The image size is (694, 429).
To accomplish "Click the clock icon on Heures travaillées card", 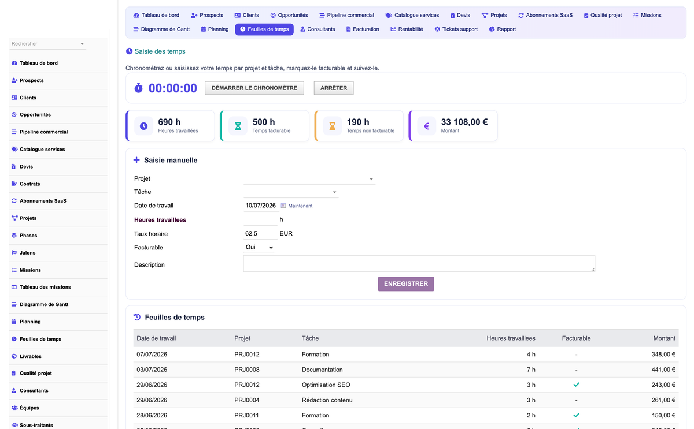I will (144, 126).
